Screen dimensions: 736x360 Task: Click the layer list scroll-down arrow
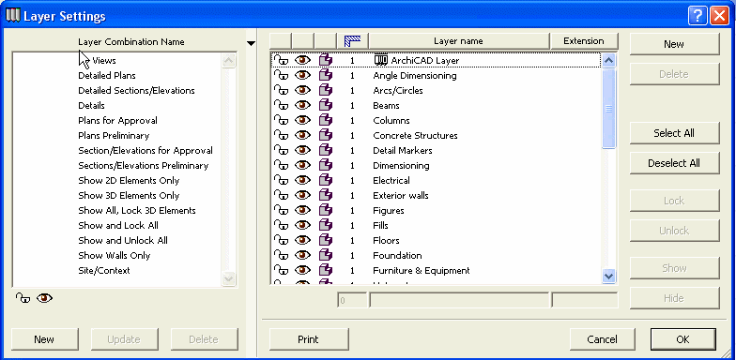click(x=608, y=276)
